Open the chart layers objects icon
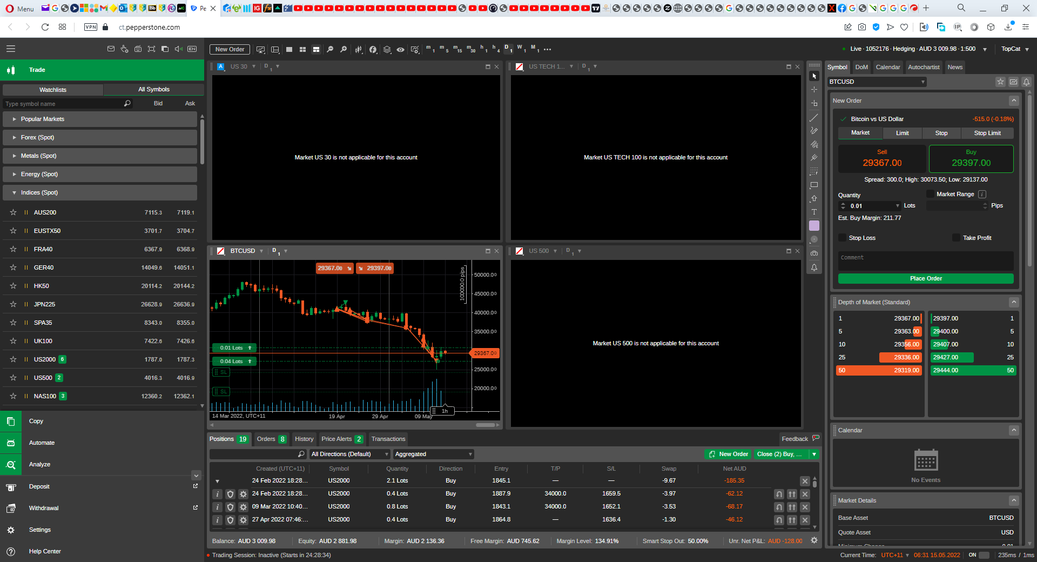1037x562 pixels. coord(387,49)
